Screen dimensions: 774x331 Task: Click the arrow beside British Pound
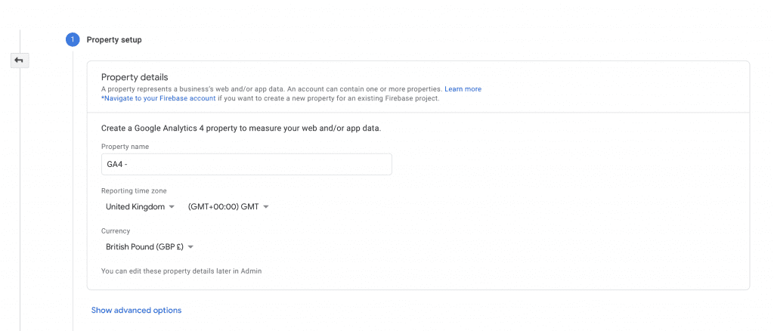pos(190,247)
